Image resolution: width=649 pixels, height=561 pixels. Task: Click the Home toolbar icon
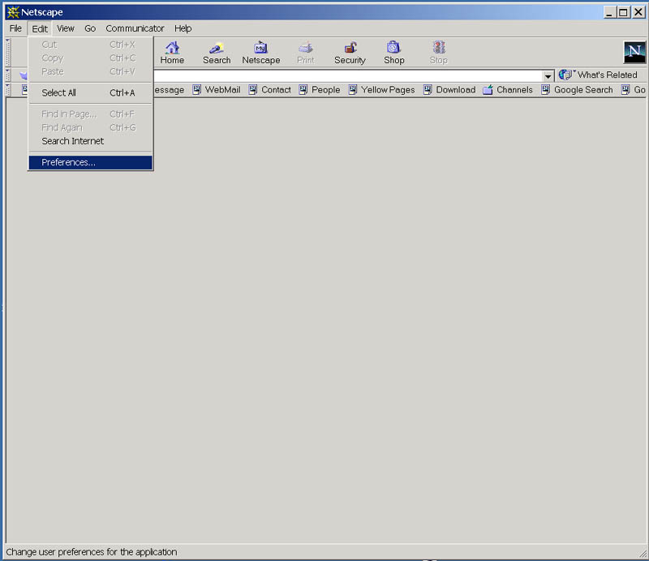point(172,48)
